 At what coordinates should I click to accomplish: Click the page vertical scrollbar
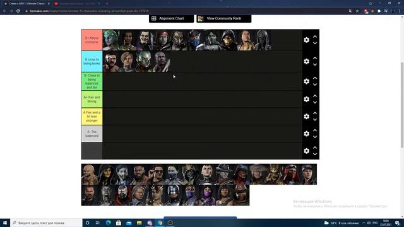pyautogui.click(x=402, y=105)
